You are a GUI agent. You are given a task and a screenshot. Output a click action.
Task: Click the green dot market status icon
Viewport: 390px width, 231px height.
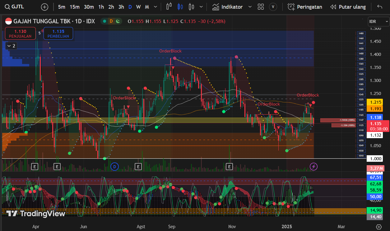(104, 21)
